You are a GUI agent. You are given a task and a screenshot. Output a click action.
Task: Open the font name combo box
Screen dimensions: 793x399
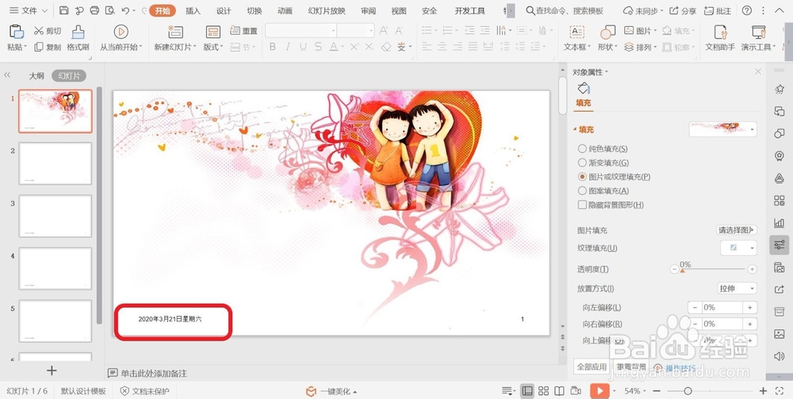pyautogui.click(x=301, y=30)
